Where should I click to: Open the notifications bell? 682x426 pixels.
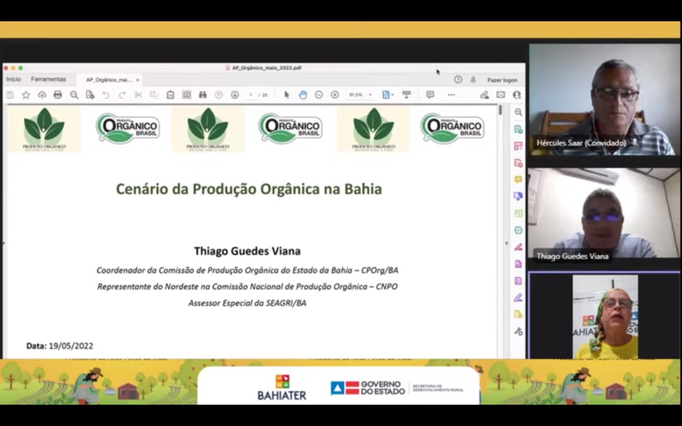(x=473, y=79)
